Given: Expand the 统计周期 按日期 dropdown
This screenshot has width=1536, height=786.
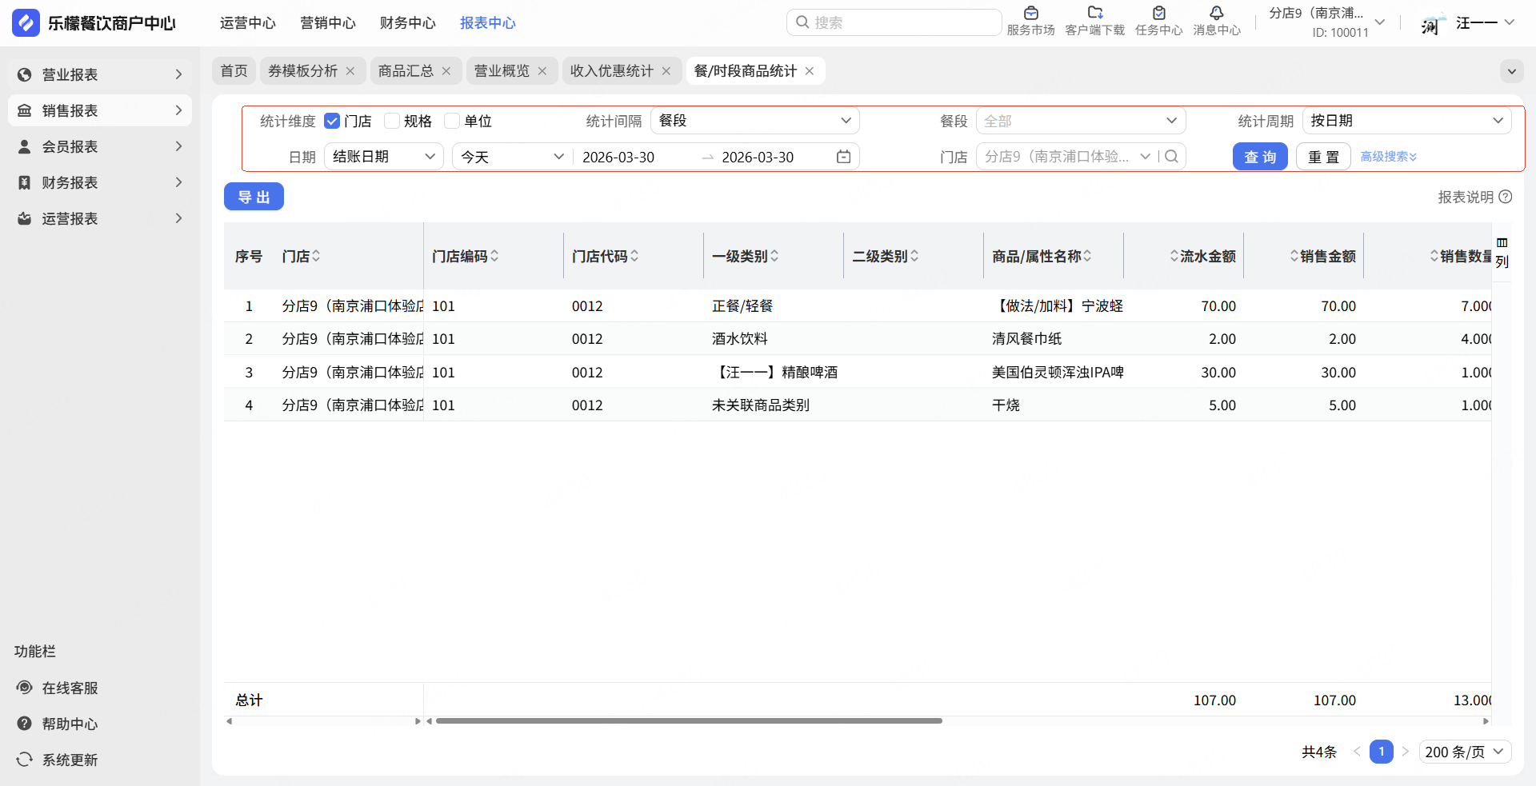Looking at the screenshot, I should 1406,121.
